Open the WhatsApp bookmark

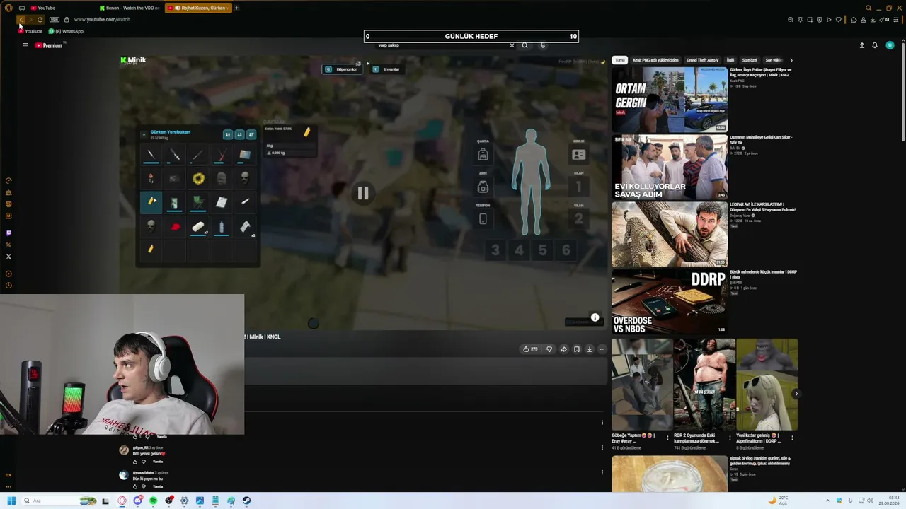(x=66, y=31)
